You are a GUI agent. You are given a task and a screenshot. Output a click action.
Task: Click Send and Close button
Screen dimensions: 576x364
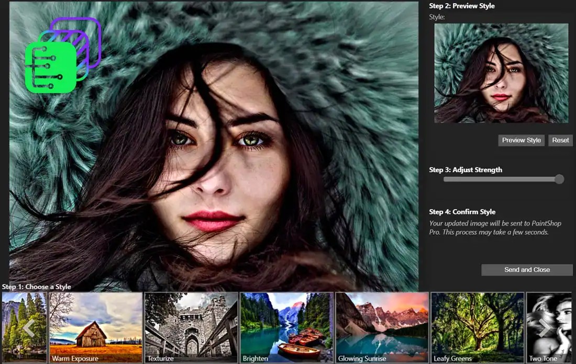(527, 270)
